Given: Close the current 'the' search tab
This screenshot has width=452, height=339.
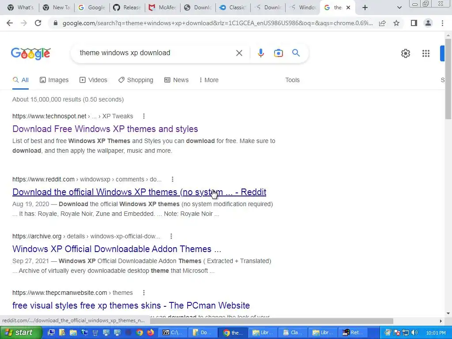Looking at the screenshot, I should click(348, 8).
